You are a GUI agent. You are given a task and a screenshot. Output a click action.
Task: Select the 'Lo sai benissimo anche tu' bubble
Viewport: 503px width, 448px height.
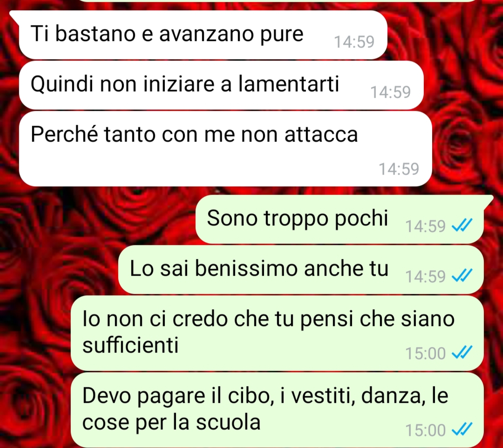click(301, 269)
